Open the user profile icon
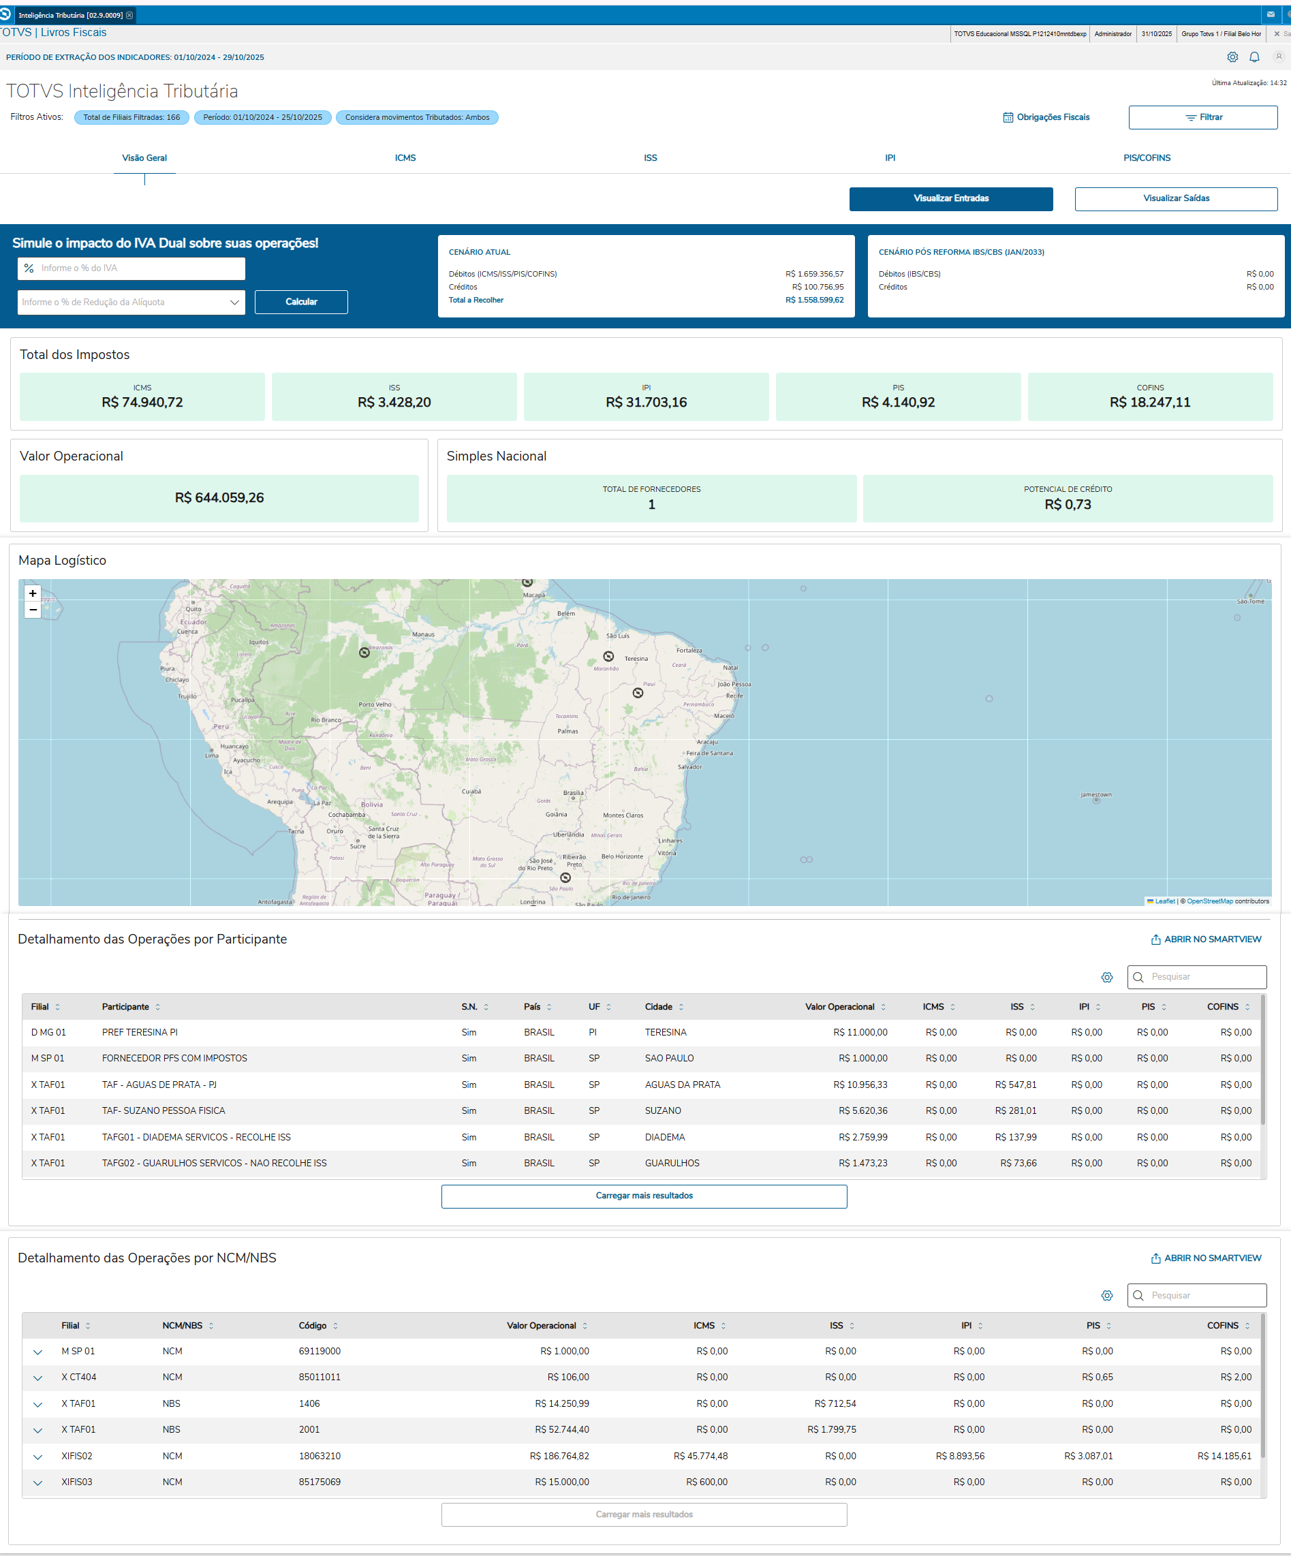 [x=1279, y=57]
